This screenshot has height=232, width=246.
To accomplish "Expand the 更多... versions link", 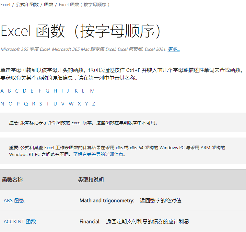I will (x=173, y=49).
